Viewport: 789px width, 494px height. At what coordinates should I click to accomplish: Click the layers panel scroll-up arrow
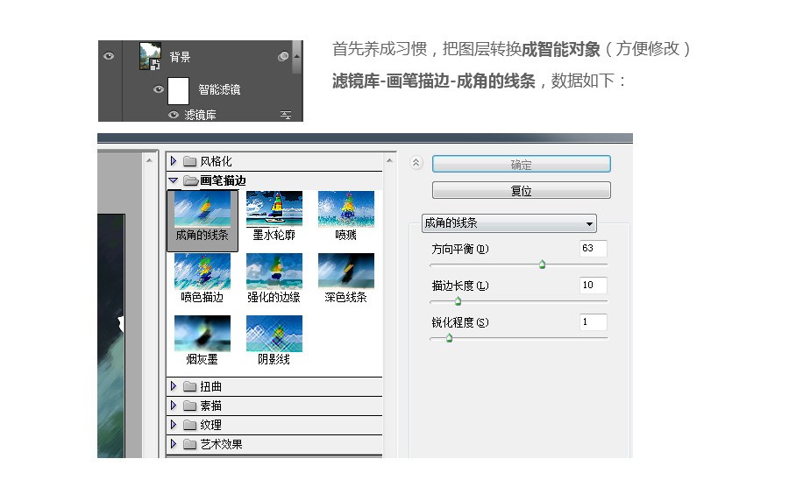297,56
